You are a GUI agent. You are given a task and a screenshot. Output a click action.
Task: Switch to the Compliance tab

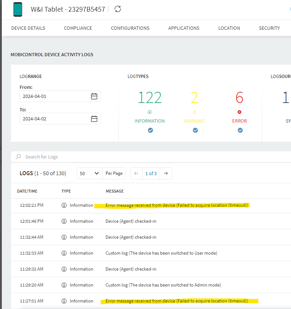tap(78, 28)
